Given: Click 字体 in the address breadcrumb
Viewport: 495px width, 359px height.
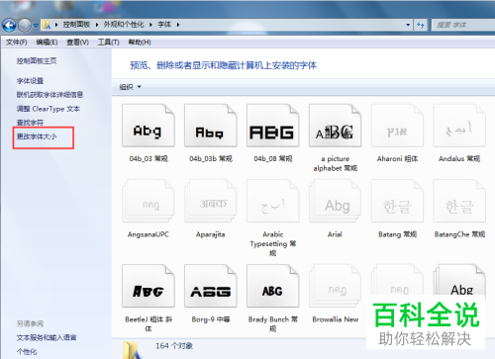Looking at the screenshot, I should point(164,25).
